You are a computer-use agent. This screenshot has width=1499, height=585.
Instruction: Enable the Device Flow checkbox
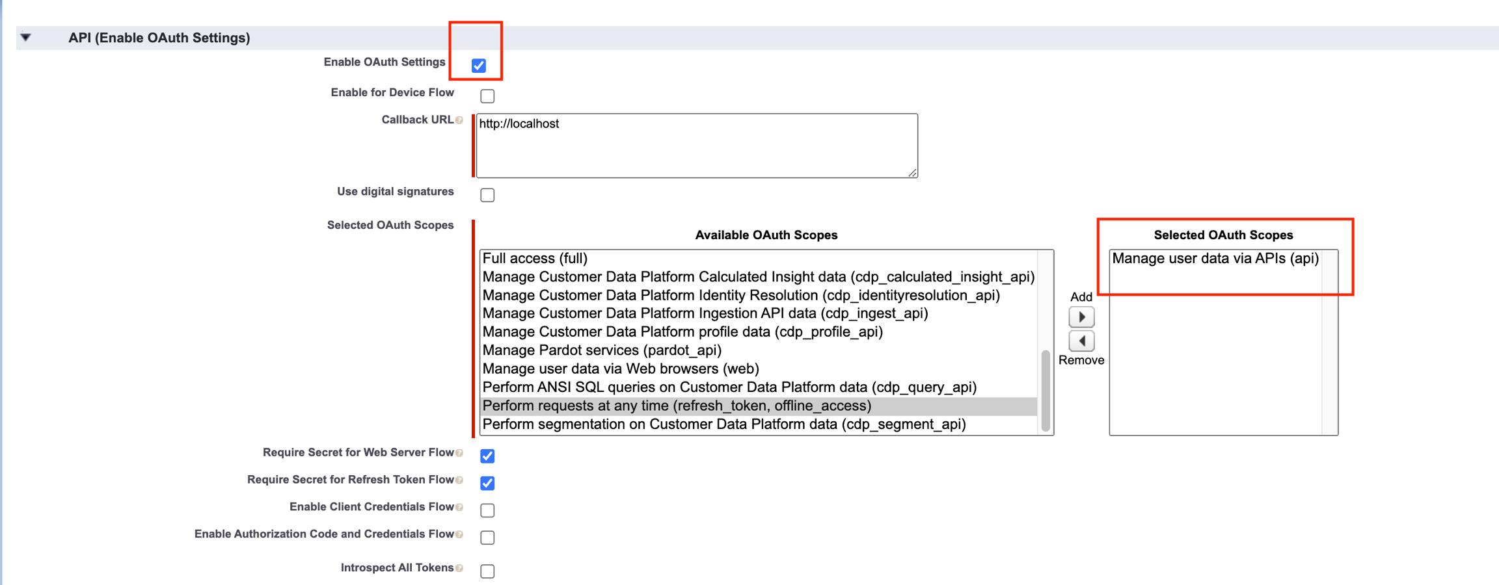487,96
